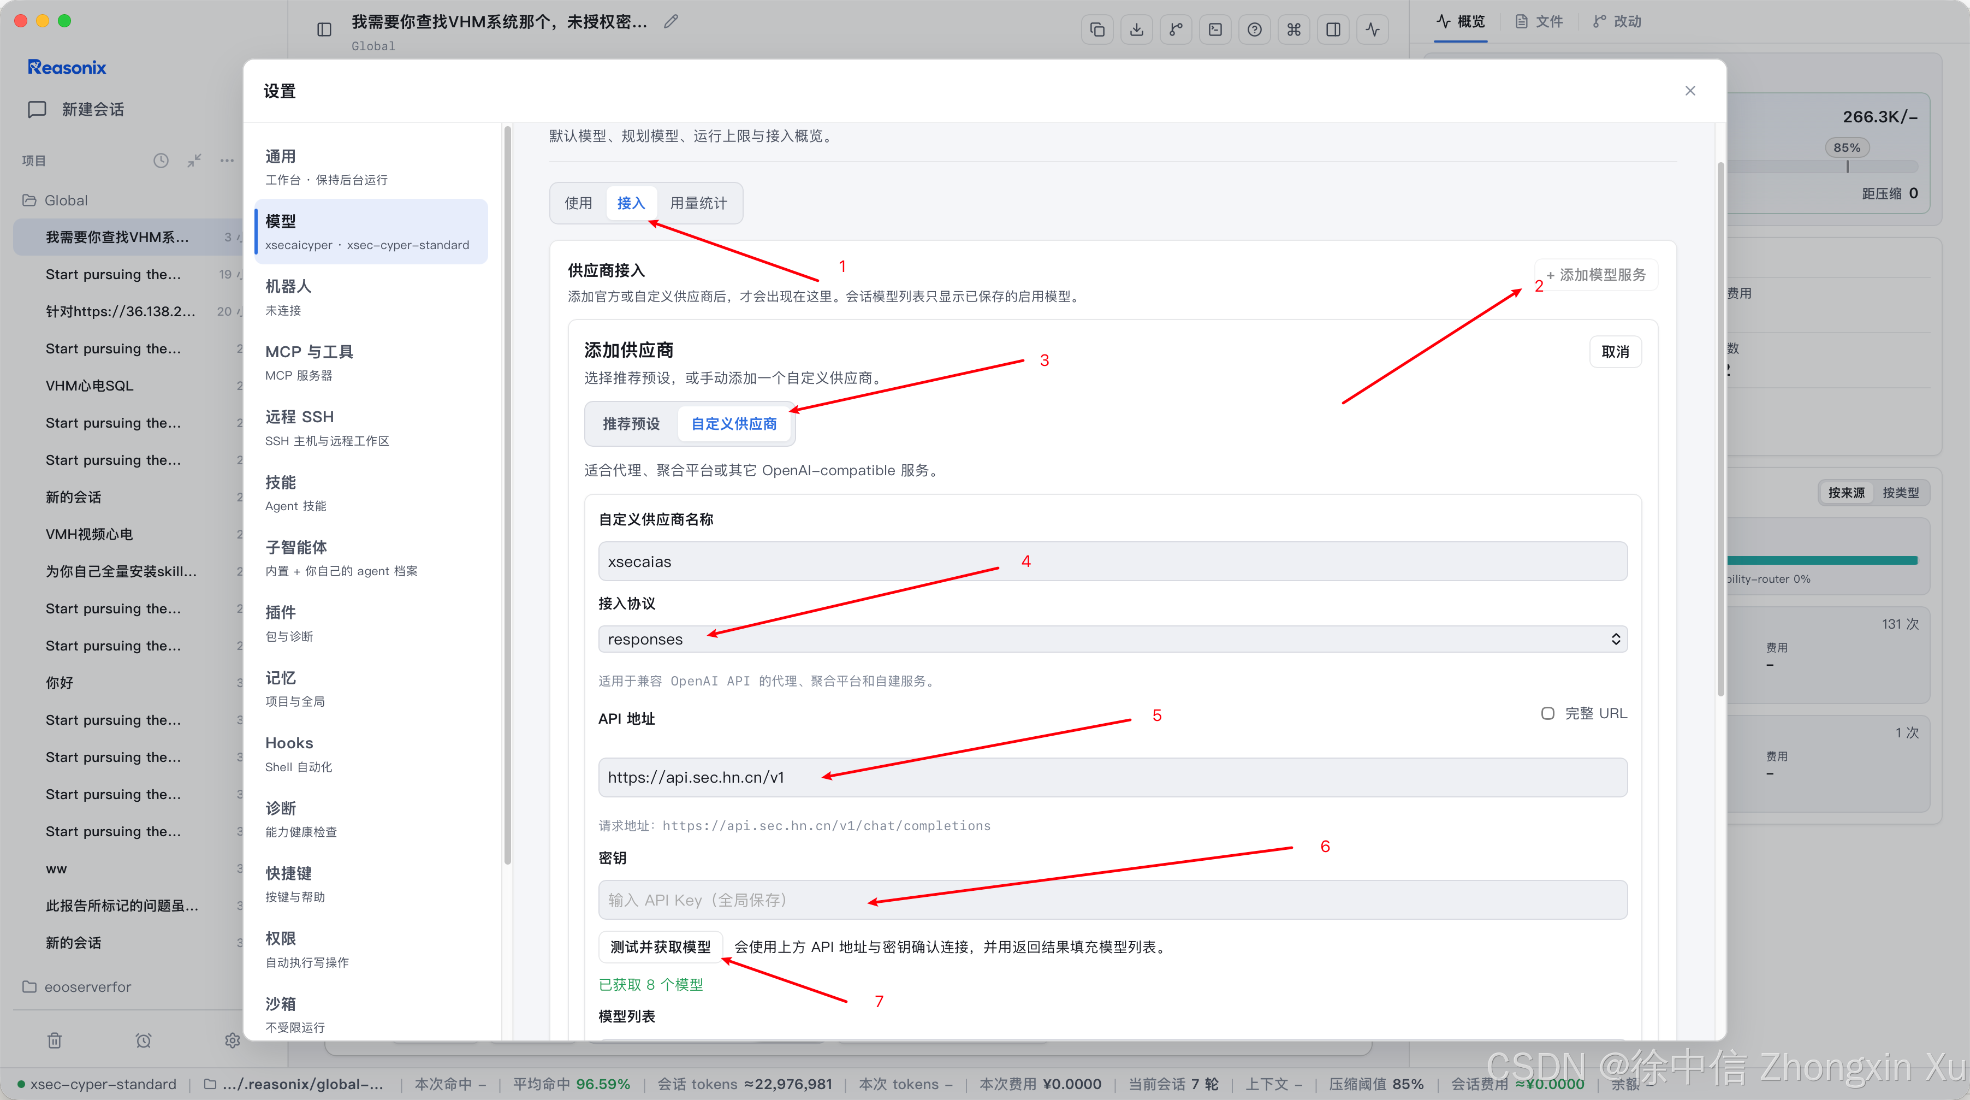Open the 通用 settings section
Image resolution: width=1970 pixels, height=1100 pixels.
pos(371,168)
